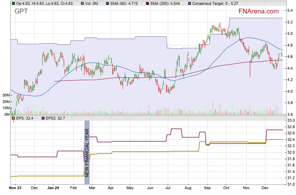Image resolution: width=296 pixels, height=195 pixels.
Task: Click the 30M volume axis label
Action: pos(6,95)
